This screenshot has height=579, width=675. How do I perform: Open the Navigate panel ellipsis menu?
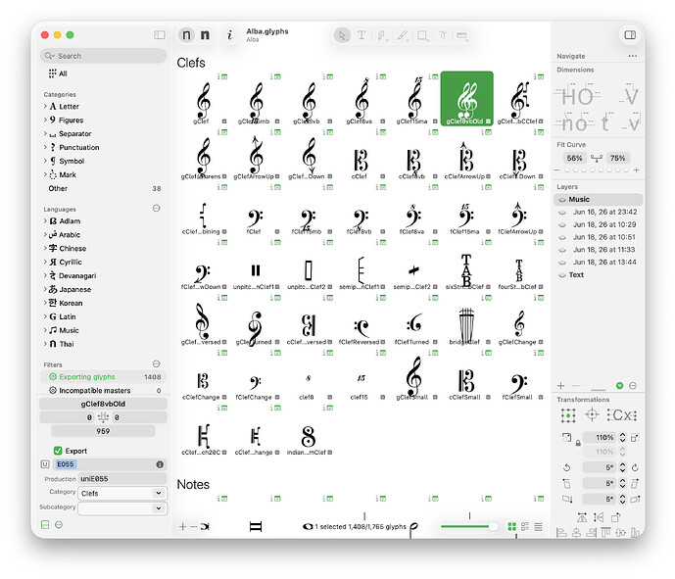coord(632,56)
